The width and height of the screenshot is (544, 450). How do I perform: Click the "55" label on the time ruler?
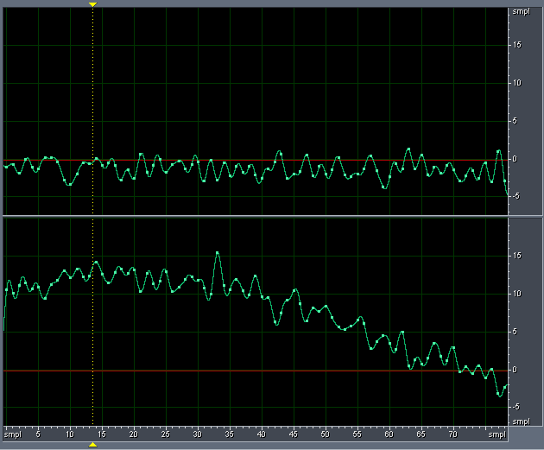click(x=357, y=434)
